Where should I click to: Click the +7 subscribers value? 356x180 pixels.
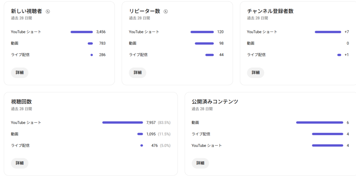(x=347, y=32)
